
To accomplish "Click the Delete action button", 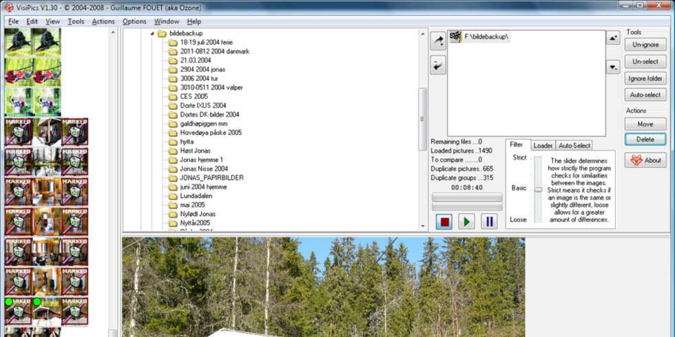I will coord(646,139).
